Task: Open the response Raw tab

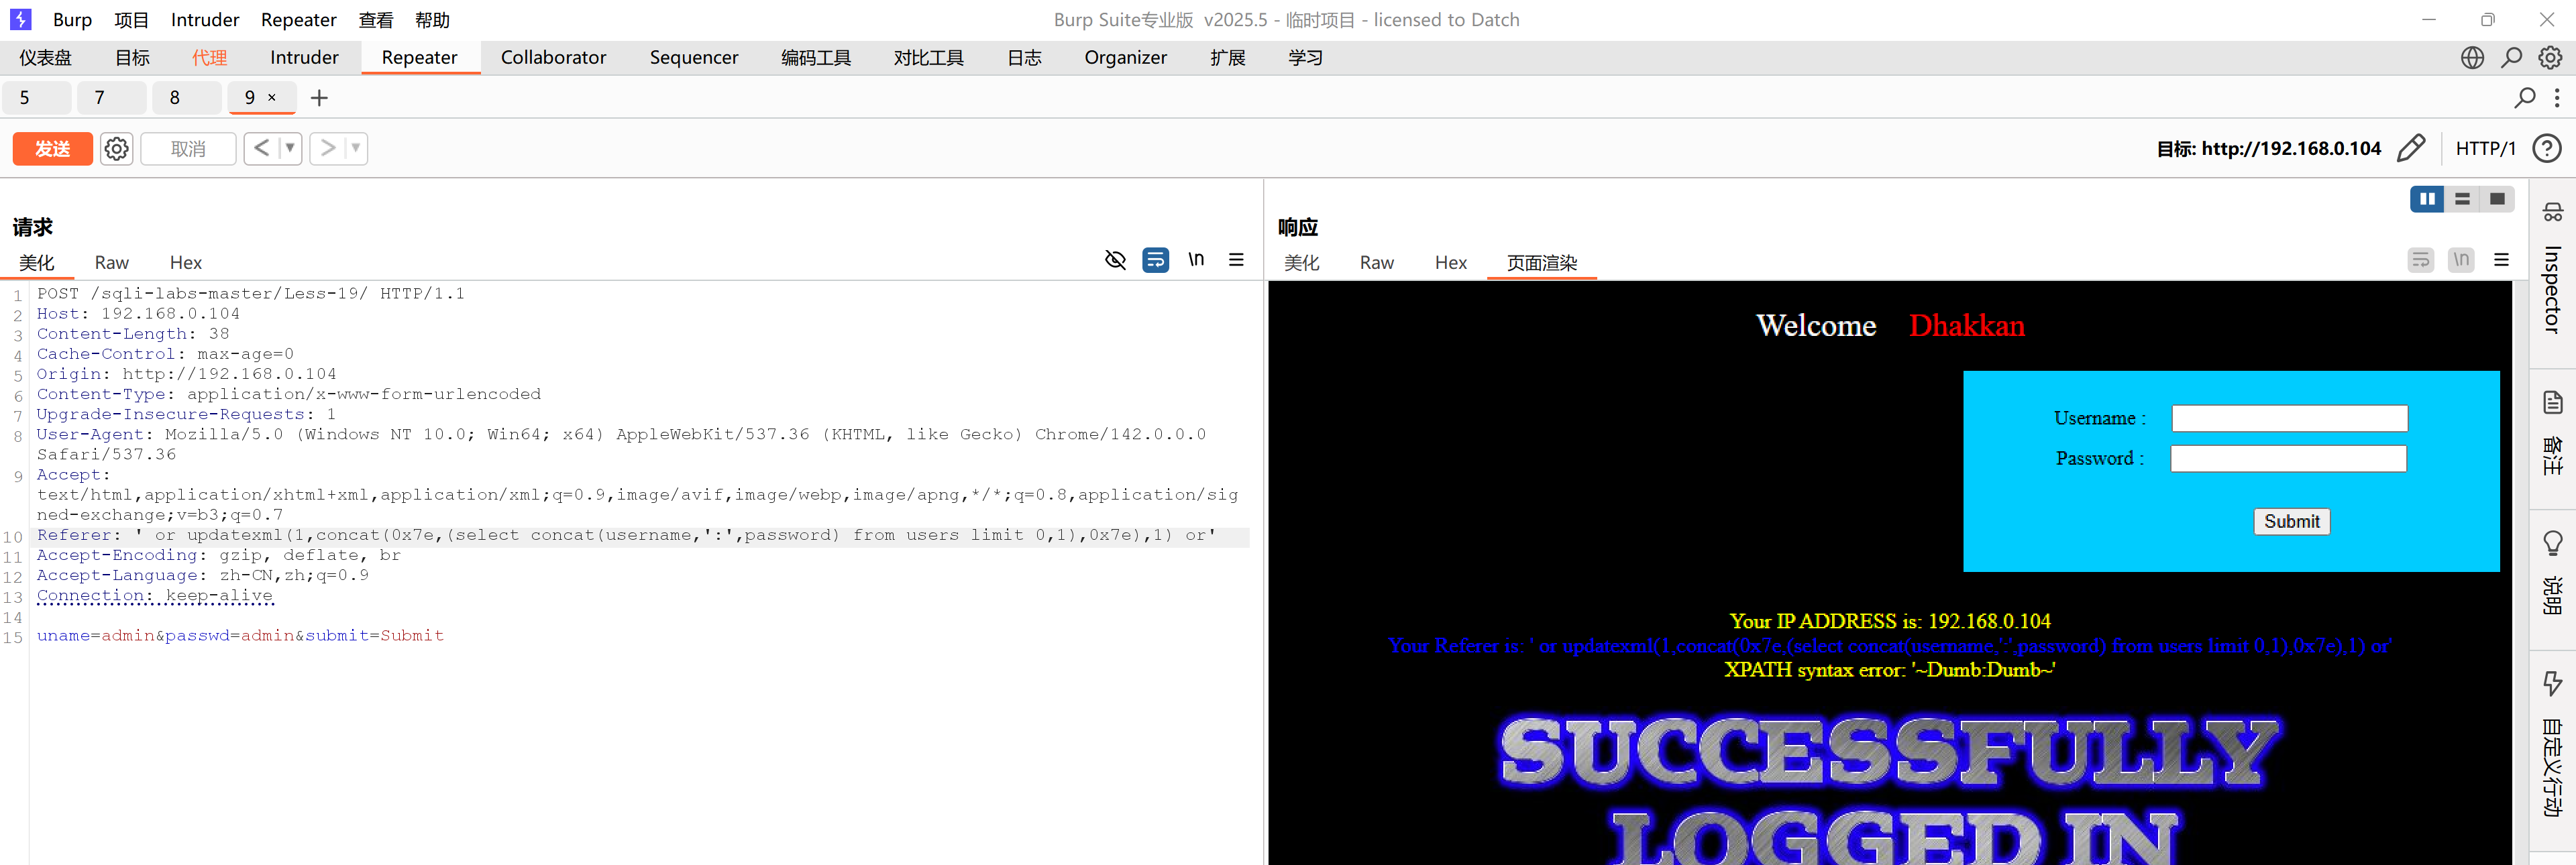Action: (1376, 263)
